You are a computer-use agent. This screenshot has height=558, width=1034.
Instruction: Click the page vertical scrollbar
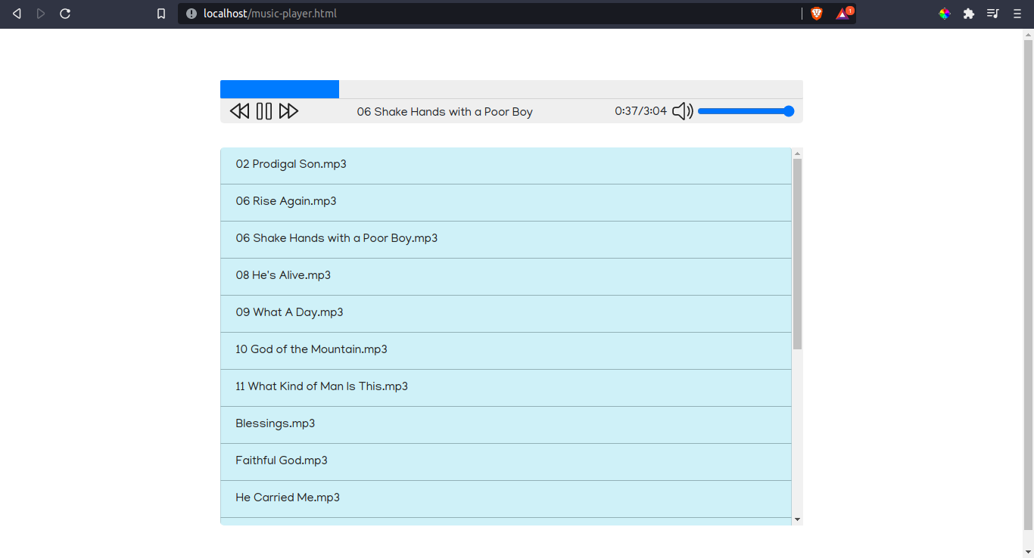click(x=1028, y=284)
